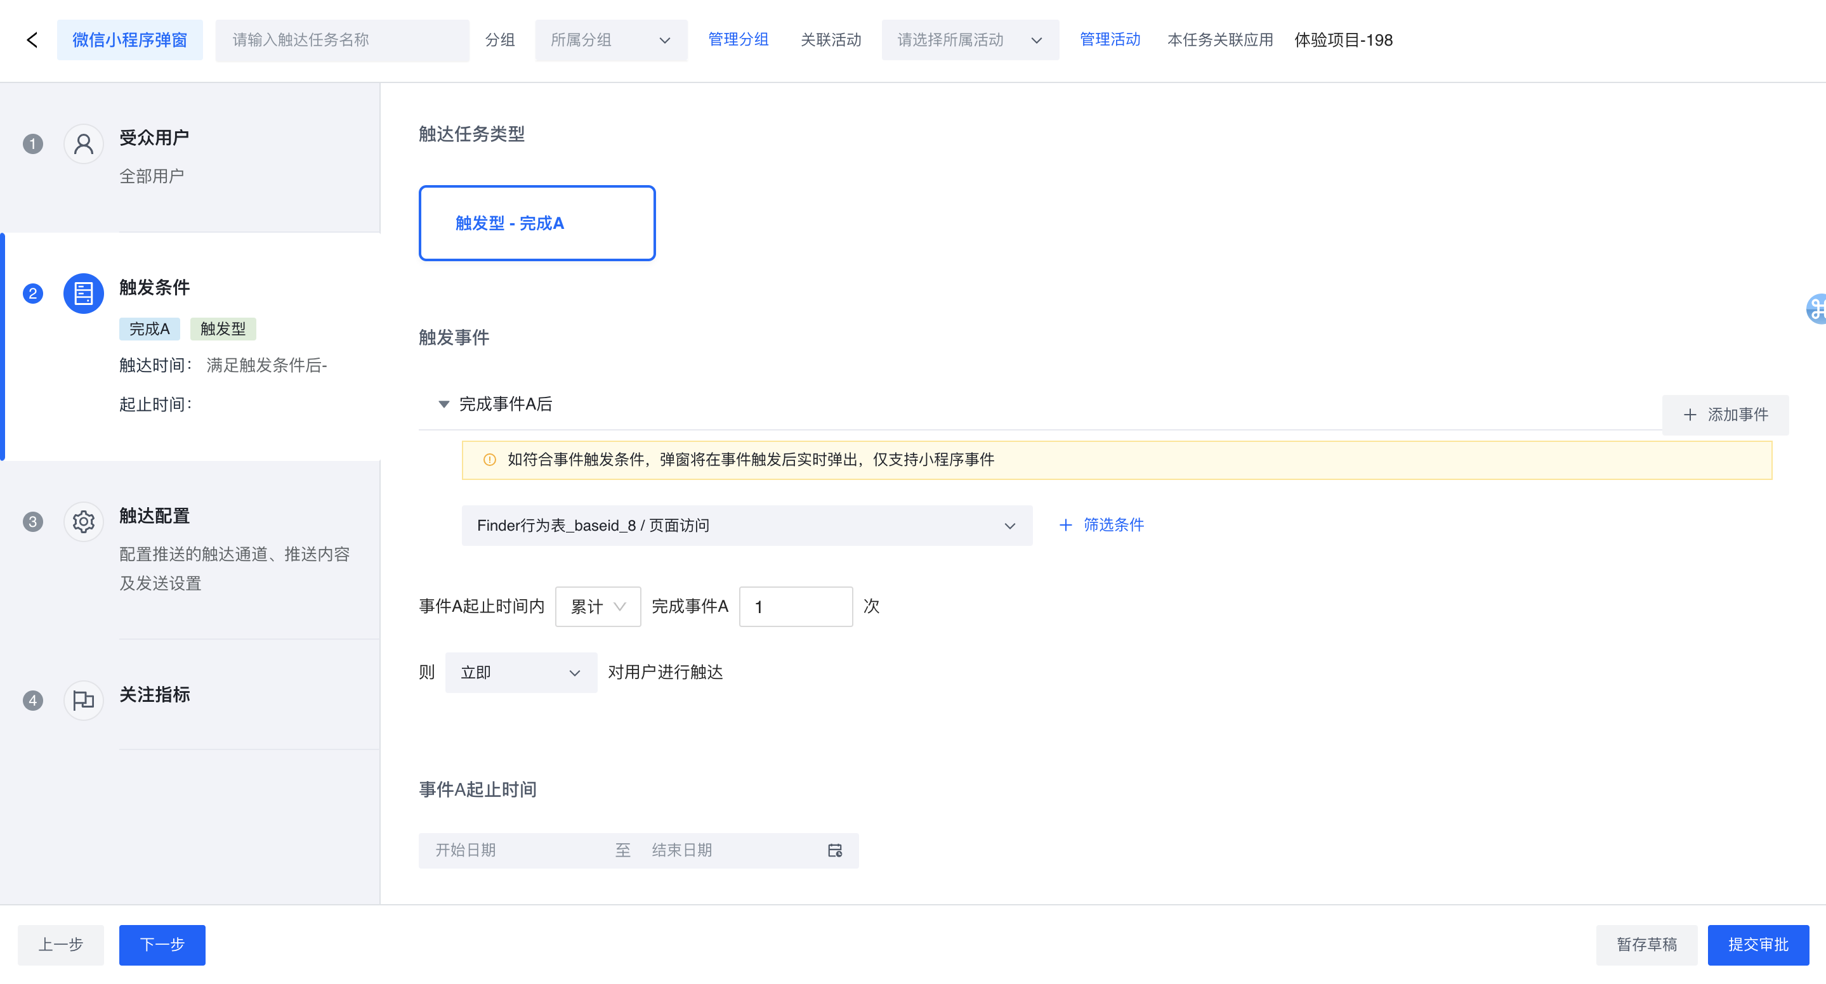Select the 触发型 - 完成A task type card

tap(537, 223)
